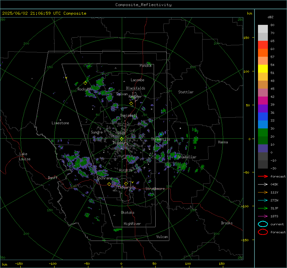The image size is (287, 268).
Task: Select the yellow 51-54 dBZ color swatch
Action: pos(263,69)
